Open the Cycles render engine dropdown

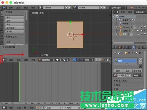(x=118, y=8)
